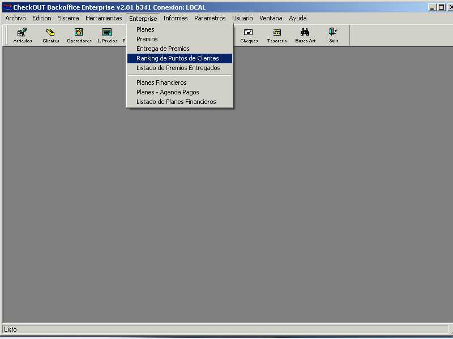Click the Listo status bar text
Screen dimensions: 453x339
click(x=10, y=329)
